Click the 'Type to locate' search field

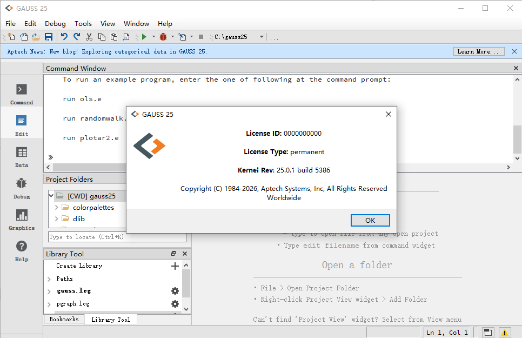click(x=117, y=237)
